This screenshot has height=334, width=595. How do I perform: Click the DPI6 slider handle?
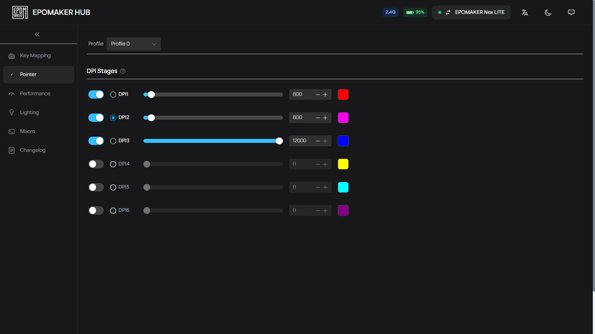[147, 210]
